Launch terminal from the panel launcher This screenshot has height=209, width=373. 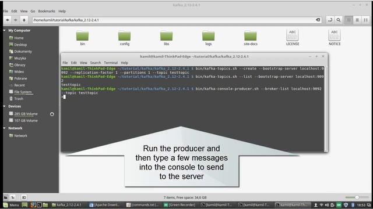(x=39, y=205)
